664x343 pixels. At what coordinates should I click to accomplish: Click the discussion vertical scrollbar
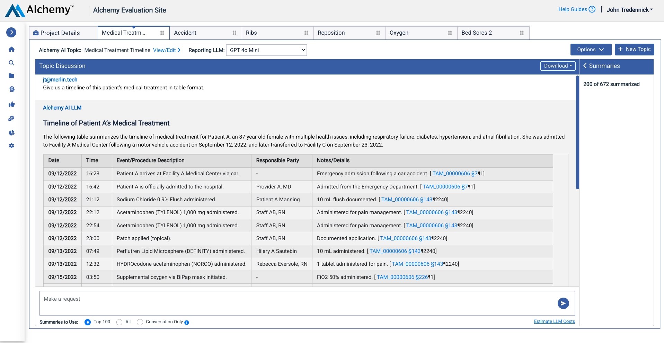pos(577,132)
